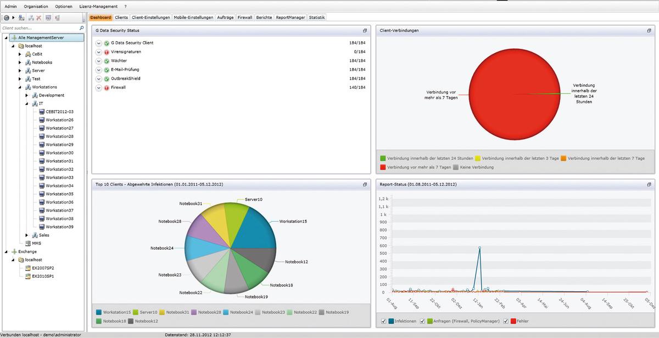The image size is (659, 338).
Task: Open the Organisation menu
Action: click(x=36, y=6)
